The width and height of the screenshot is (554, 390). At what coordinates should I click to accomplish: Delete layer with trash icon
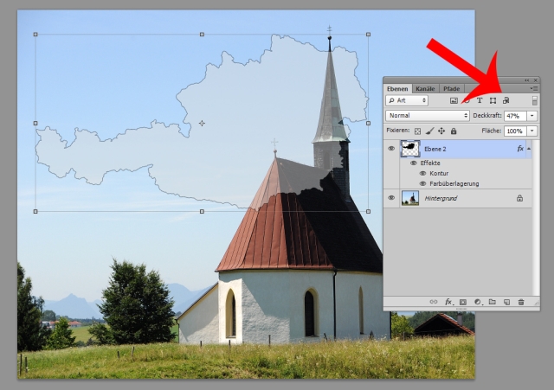[521, 302]
